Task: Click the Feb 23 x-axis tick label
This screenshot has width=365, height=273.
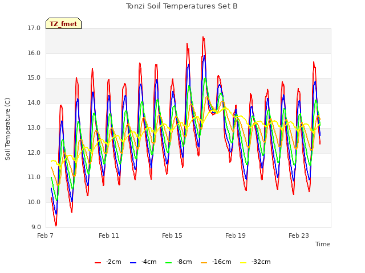Action: [x=299, y=235]
